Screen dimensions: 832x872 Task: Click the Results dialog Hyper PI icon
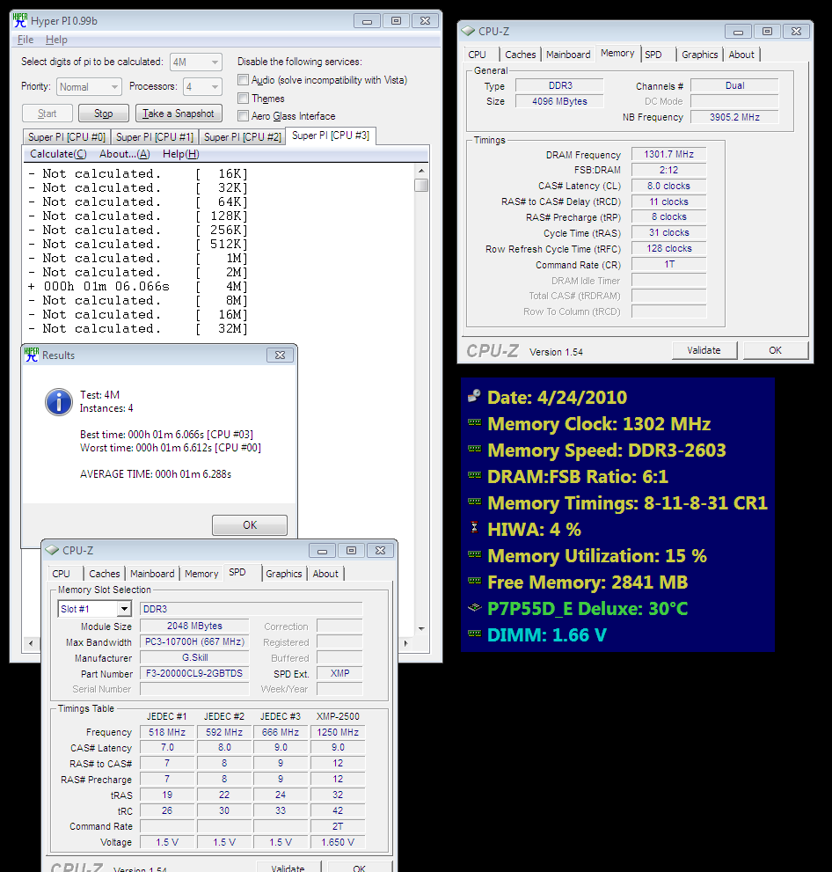(x=32, y=355)
